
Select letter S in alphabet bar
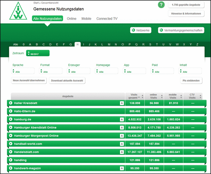150,44
